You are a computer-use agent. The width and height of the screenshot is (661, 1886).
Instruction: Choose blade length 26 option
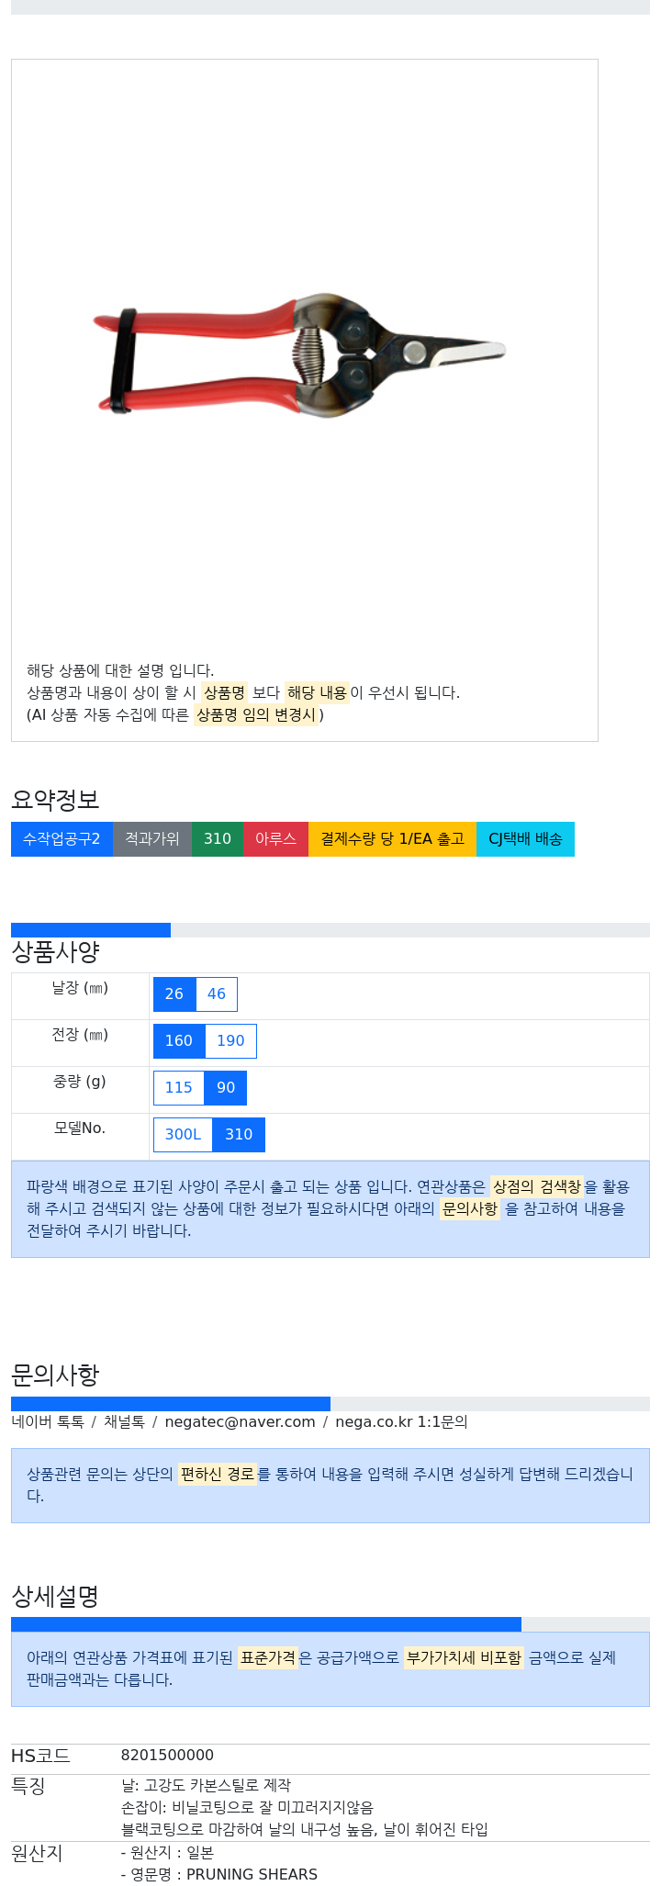click(x=174, y=994)
